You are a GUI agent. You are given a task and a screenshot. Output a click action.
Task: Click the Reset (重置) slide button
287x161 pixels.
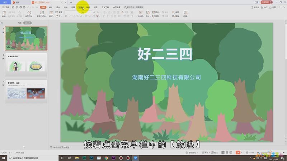click(x=59, y=12)
